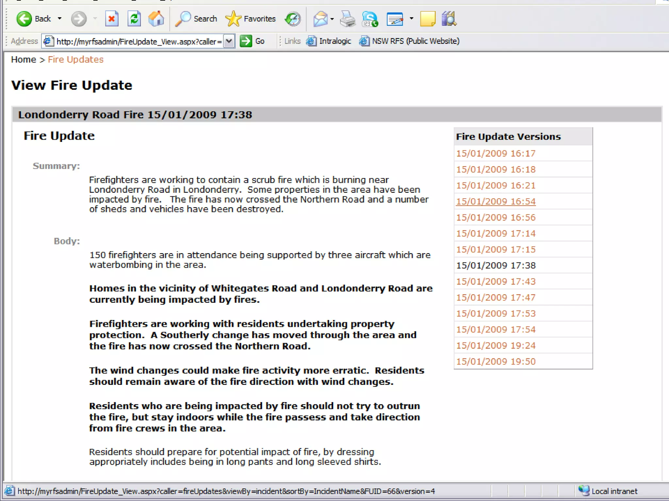Viewport: 669px width, 501px height.
Task: Go to the Home page icon
Action: coord(156,19)
